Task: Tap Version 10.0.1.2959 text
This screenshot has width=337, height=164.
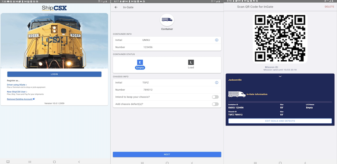Action: point(54,103)
